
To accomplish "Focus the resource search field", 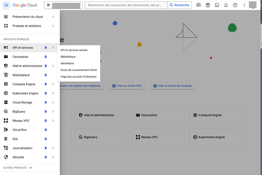I will [x=126, y=5].
